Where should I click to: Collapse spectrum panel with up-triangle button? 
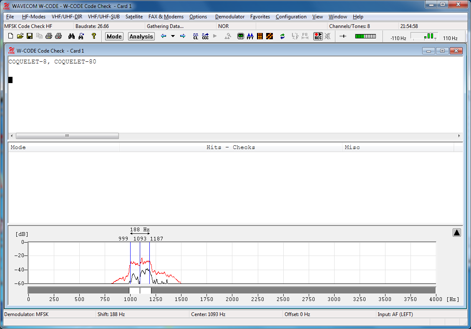pos(457,233)
